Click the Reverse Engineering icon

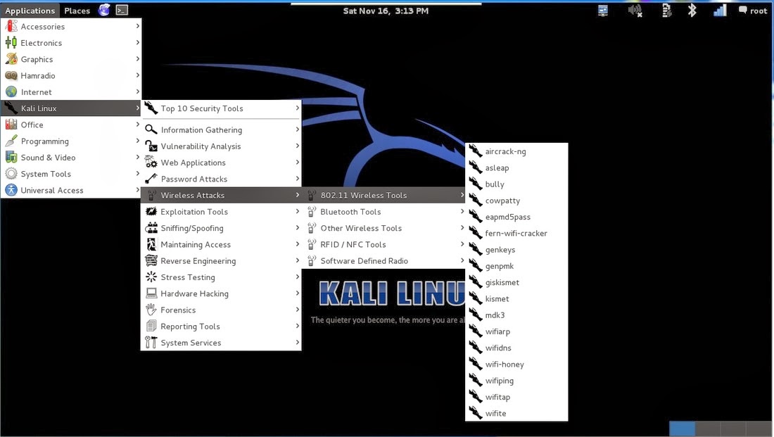(x=151, y=260)
